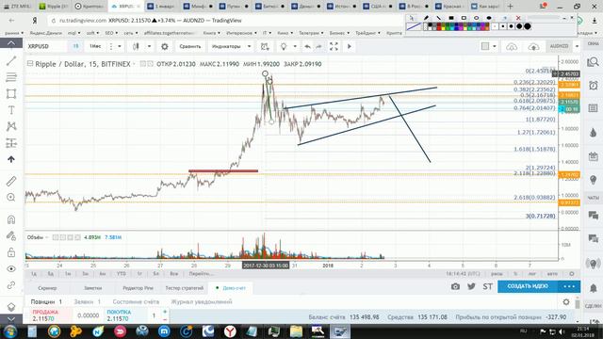The width and height of the screenshot is (603, 339).
Task: Take a chart snapshot with camera icon
Action: point(455,286)
